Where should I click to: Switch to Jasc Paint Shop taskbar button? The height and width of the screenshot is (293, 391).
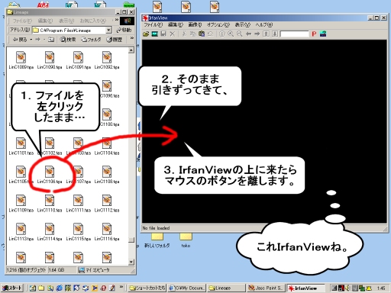[266, 288]
